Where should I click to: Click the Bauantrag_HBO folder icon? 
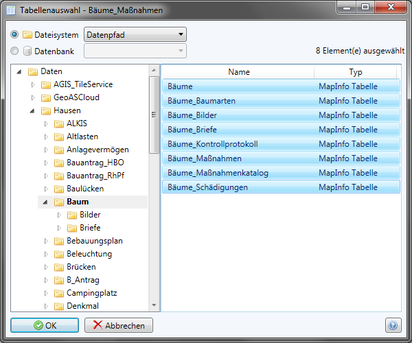click(x=59, y=163)
